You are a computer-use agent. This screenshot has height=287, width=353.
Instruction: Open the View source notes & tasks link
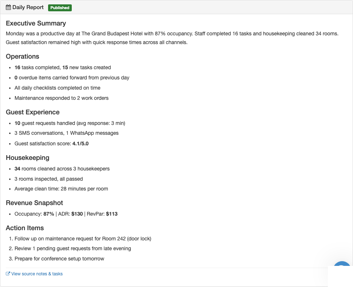tap(37, 274)
